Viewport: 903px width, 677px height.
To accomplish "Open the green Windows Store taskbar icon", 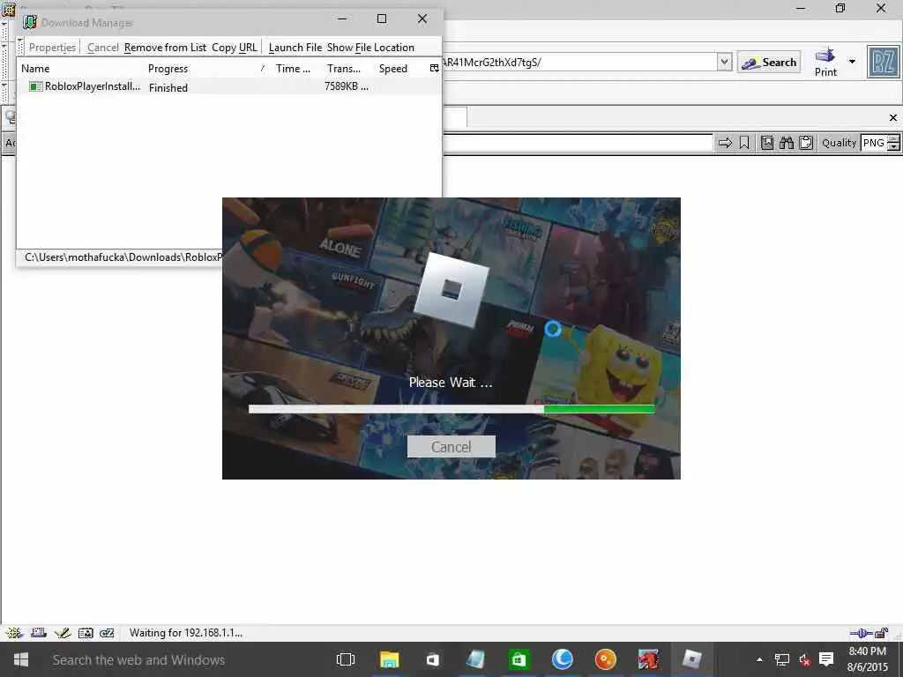I will 519,659.
